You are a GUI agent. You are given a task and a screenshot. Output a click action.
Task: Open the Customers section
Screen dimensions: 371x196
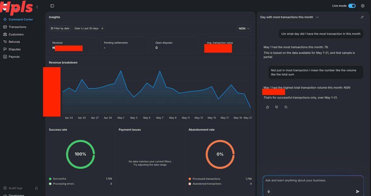tap(16, 34)
